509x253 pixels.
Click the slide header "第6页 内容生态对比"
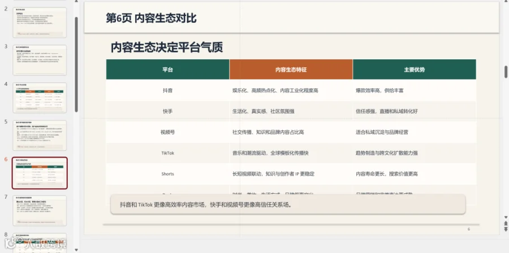pyautogui.click(x=151, y=18)
